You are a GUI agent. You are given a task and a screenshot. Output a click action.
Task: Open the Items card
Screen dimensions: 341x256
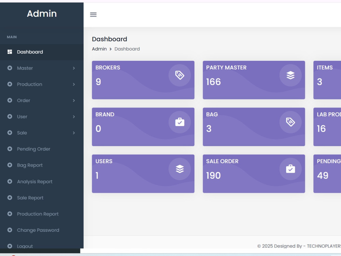click(327, 80)
